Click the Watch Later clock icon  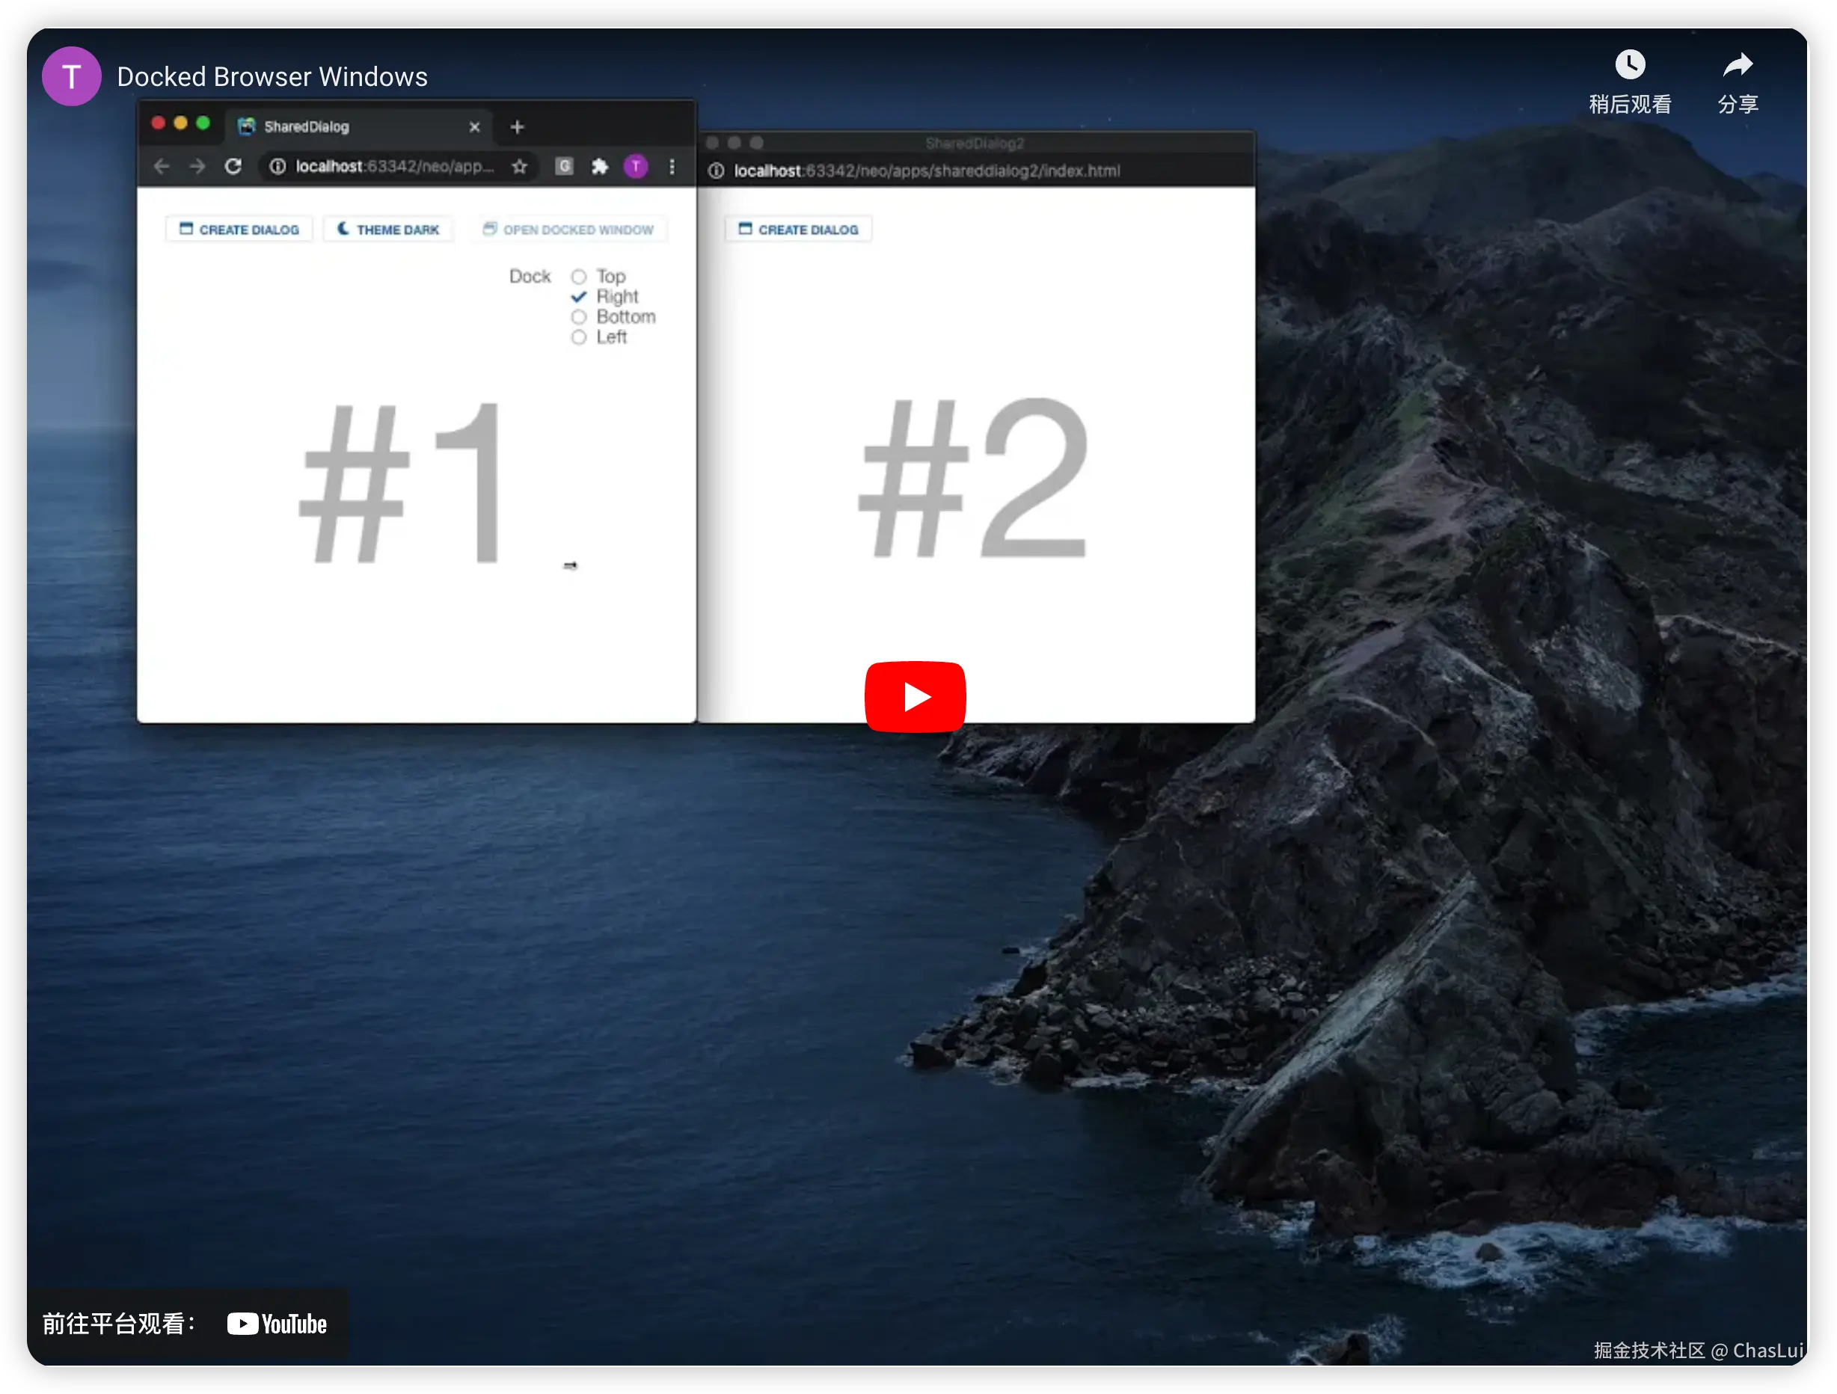point(1629,65)
